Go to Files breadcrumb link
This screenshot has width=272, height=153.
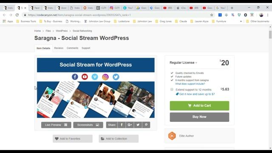tap(48, 31)
